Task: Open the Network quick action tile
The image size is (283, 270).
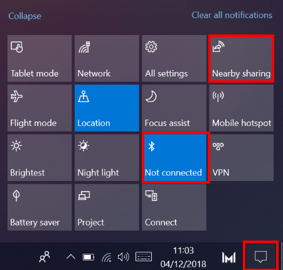Action: coord(107,58)
